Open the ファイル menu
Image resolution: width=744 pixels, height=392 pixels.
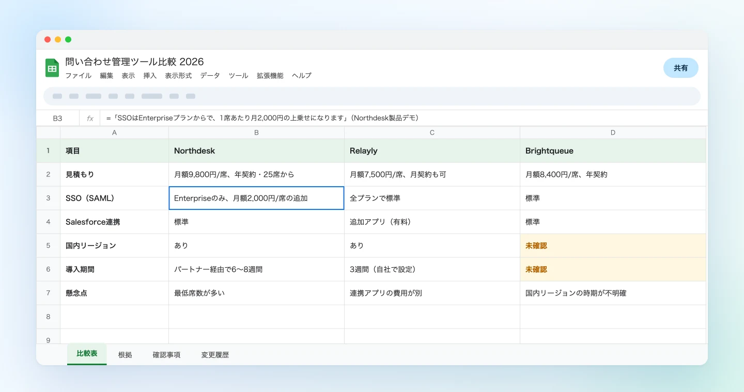[x=78, y=76]
